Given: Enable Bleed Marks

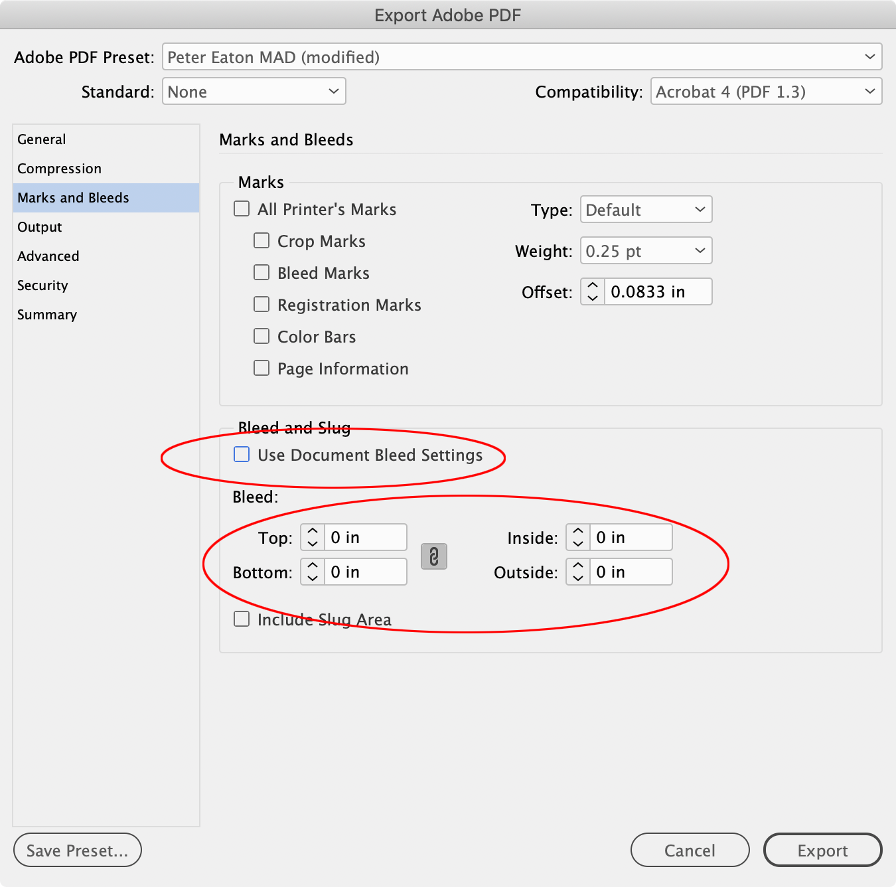Looking at the screenshot, I should click(x=261, y=272).
